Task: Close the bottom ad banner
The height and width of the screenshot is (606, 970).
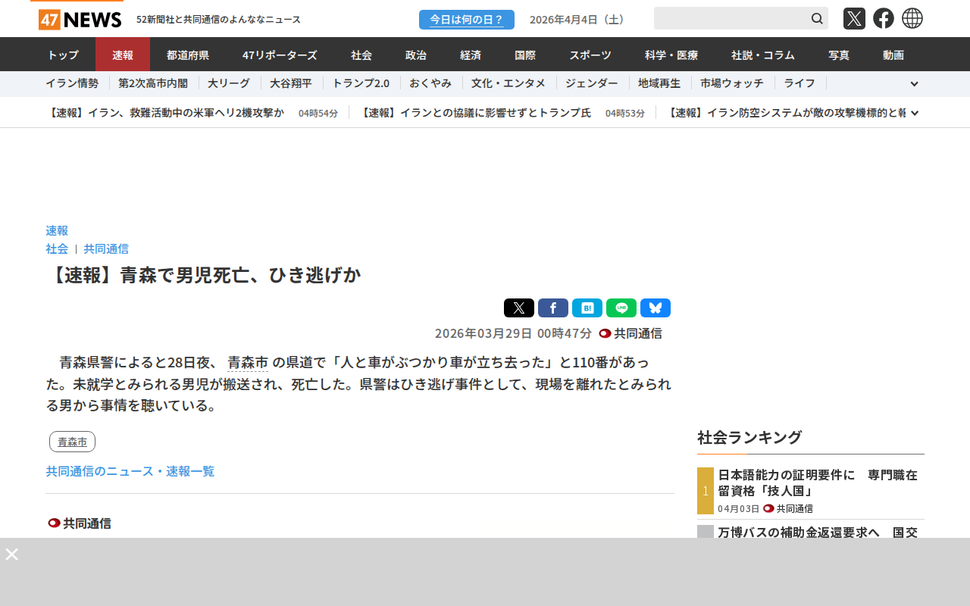Action: [11, 554]
